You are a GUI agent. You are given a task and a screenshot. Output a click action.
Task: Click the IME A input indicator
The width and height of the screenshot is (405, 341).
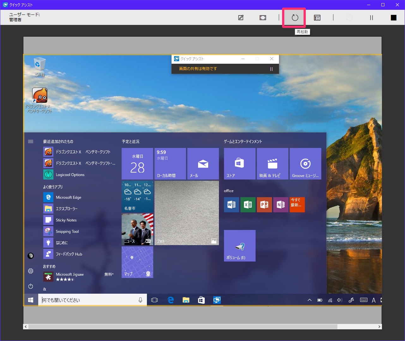(374, 300)
